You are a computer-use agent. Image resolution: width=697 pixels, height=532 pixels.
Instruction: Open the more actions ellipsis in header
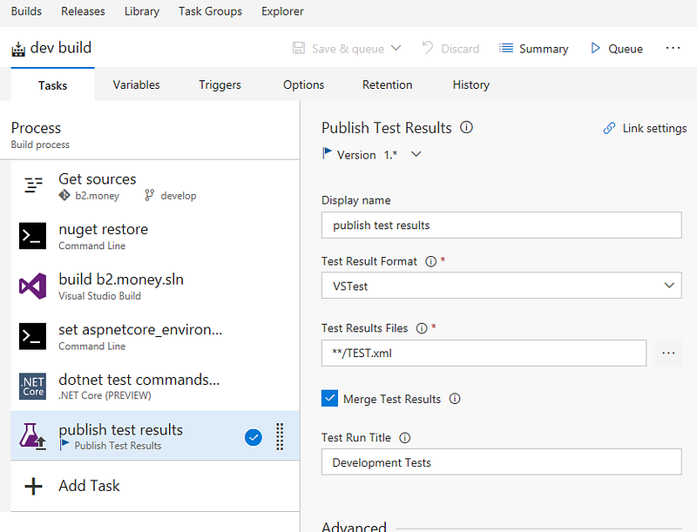click(673, 48)
